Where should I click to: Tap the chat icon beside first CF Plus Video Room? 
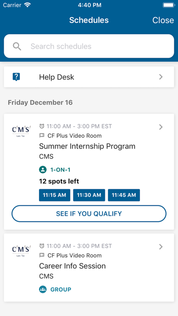point(42,136)
